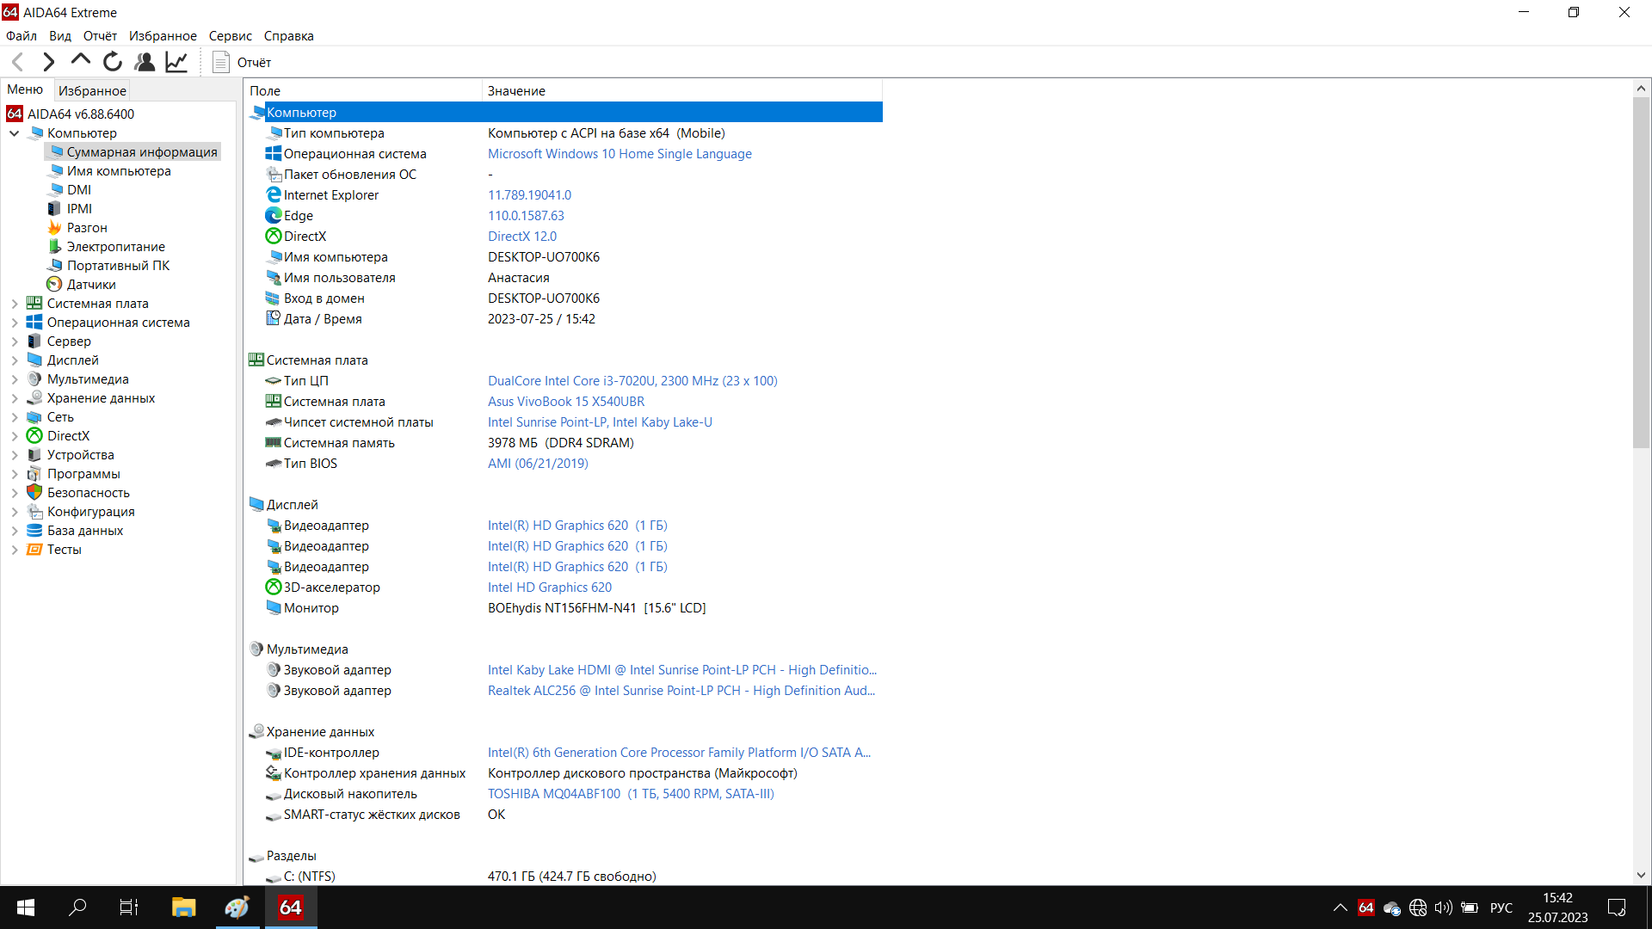Click the Edge icon in the Поле column

point(274,216)
